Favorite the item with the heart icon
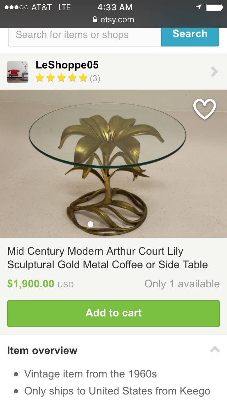 pyautogui.click(x=205, y=109)
